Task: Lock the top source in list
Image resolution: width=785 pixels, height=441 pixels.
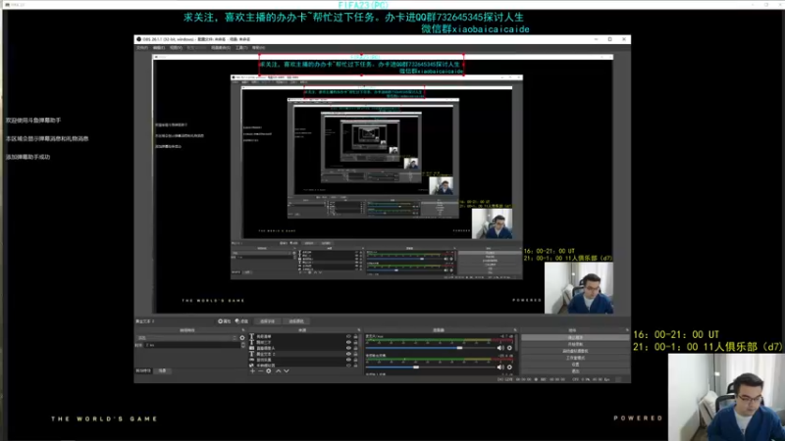Action: 355,336
